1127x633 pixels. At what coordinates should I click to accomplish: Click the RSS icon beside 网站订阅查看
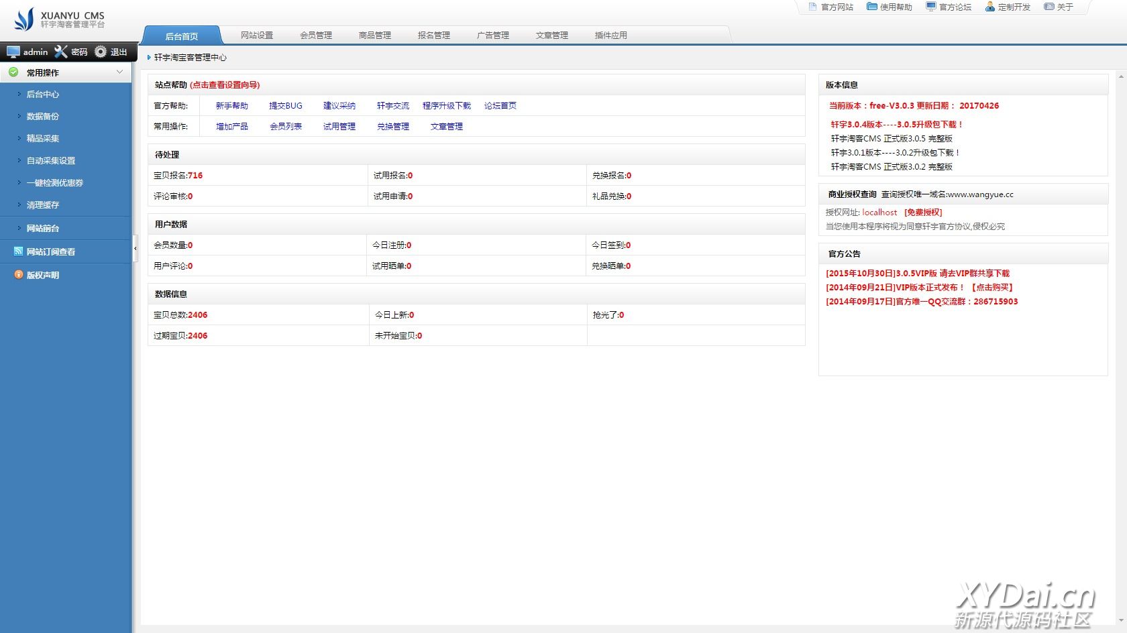[18, 251]
